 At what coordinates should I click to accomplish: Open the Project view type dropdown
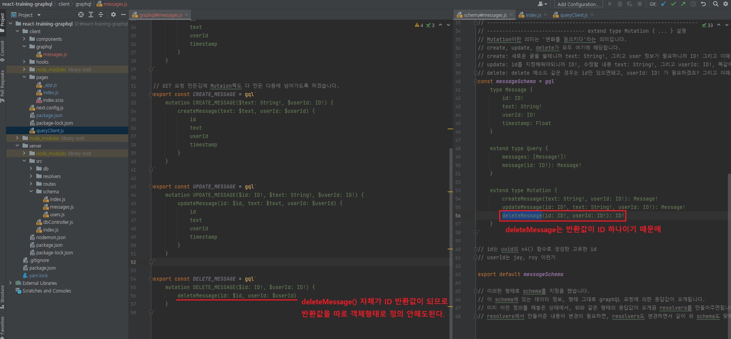pyautogui.click(x=39, y=15)
